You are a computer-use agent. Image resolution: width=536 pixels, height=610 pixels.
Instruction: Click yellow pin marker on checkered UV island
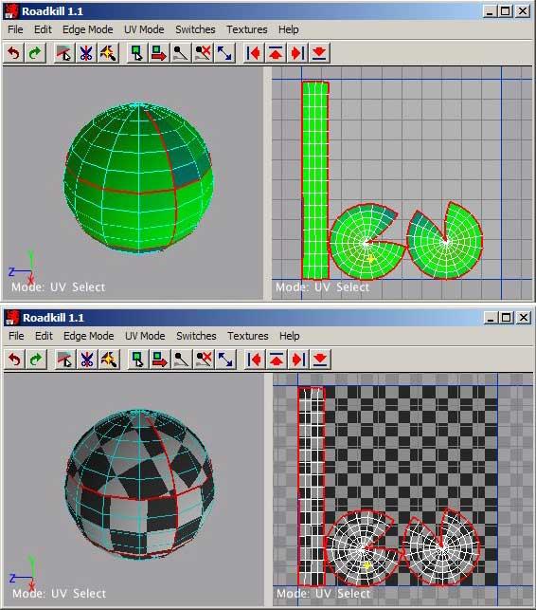367,564
